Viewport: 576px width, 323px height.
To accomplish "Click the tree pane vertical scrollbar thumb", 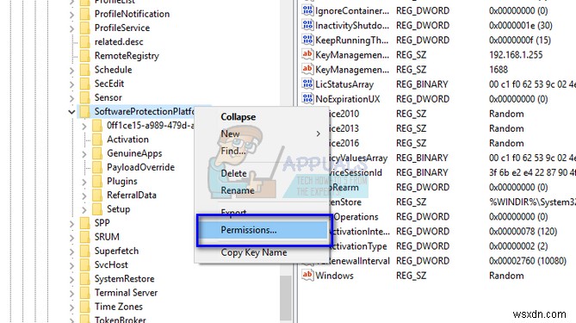I will (x=286, y=297).
